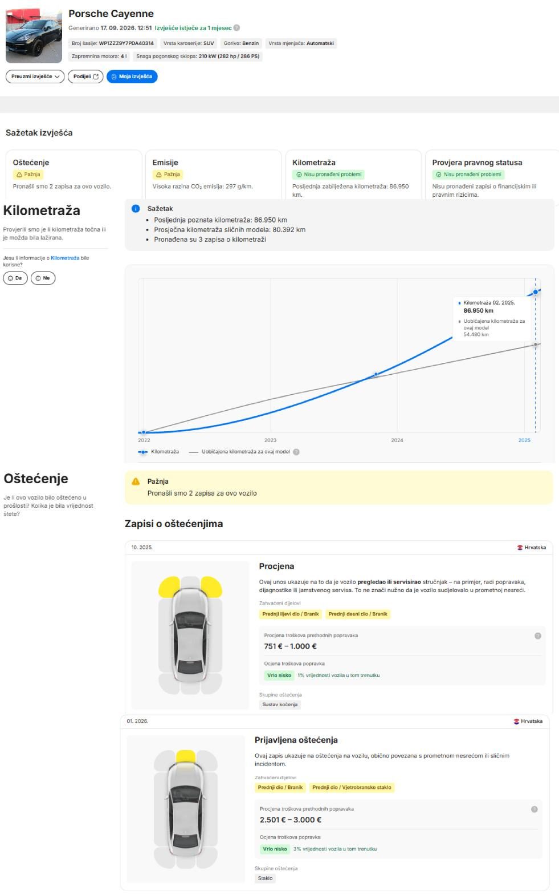Open the Provjera pravnog statusa card
The height and width of the screenshot is (895, 559).
[492, 175]
